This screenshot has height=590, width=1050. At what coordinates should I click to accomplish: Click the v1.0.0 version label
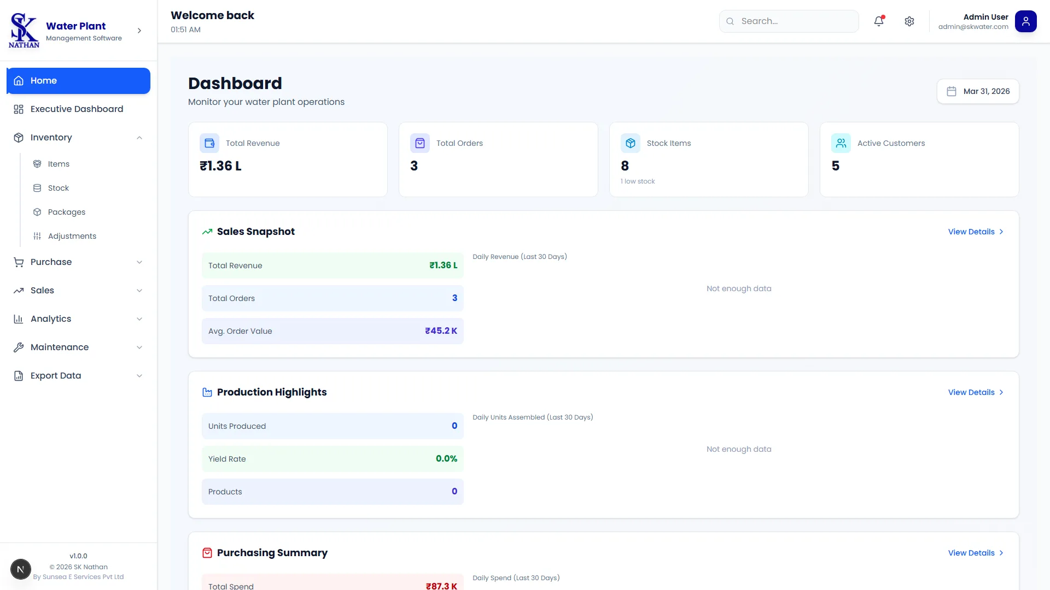[x=78, y=556]
